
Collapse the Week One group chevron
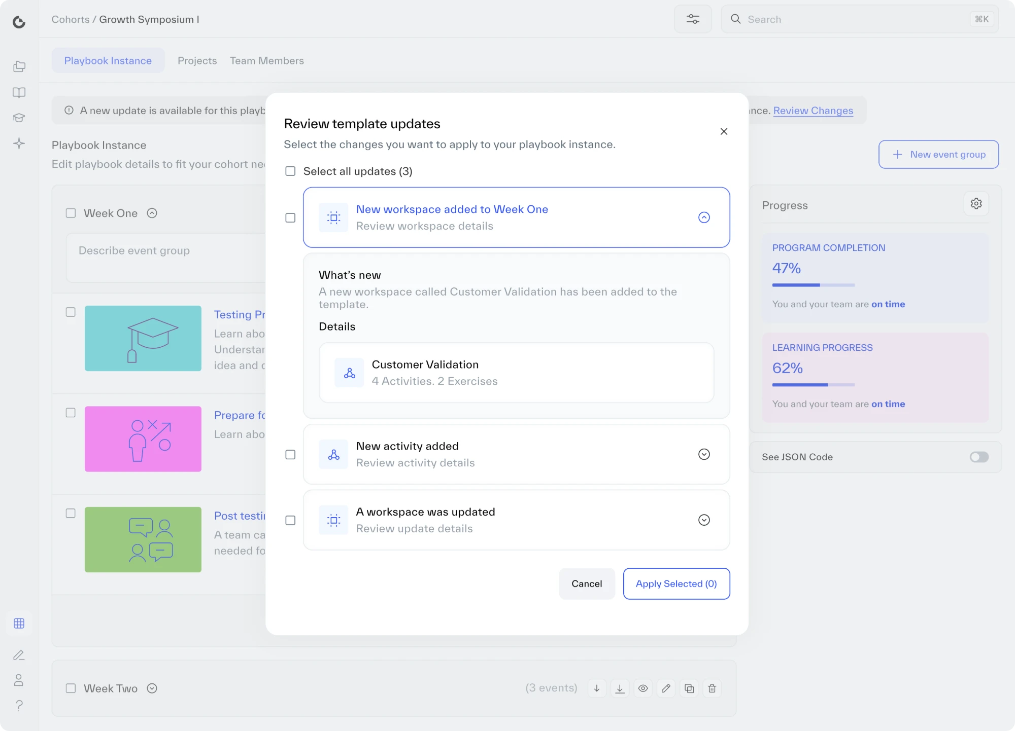[x=152, y=213]
